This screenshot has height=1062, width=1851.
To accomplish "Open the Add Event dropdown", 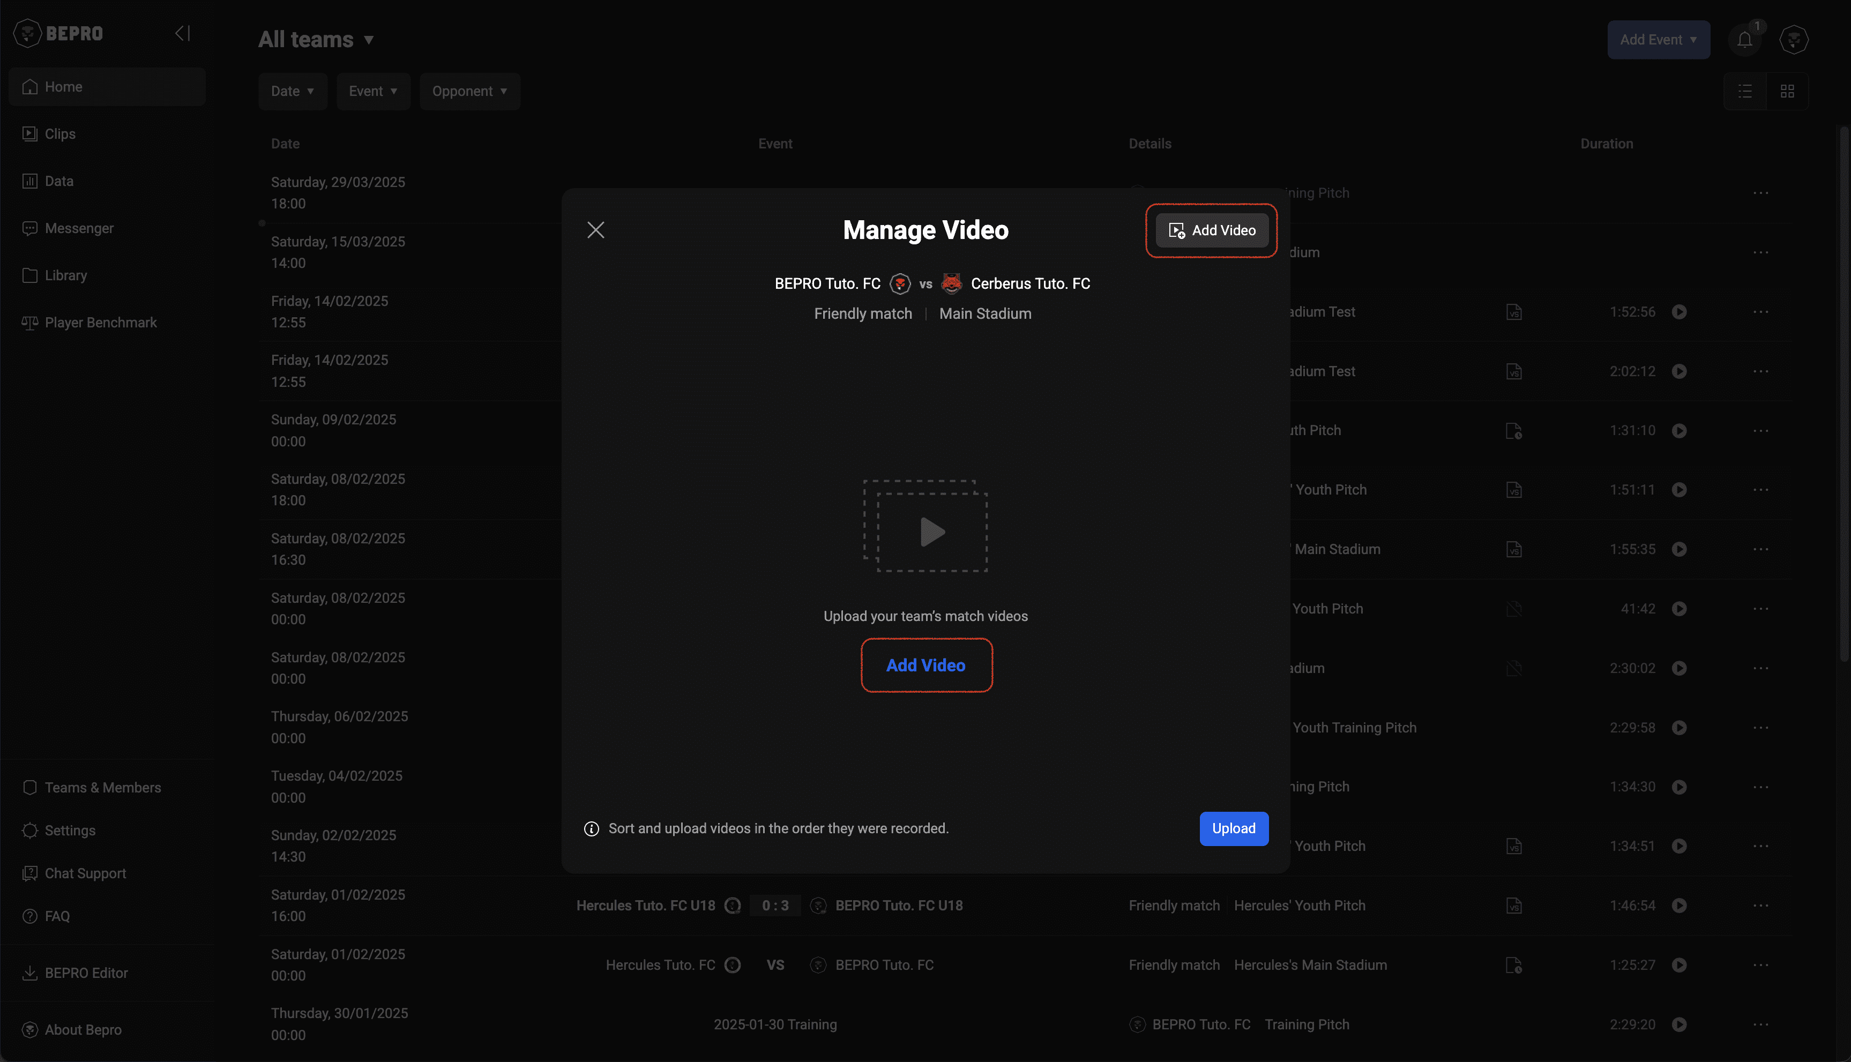I will (1658, 40).
